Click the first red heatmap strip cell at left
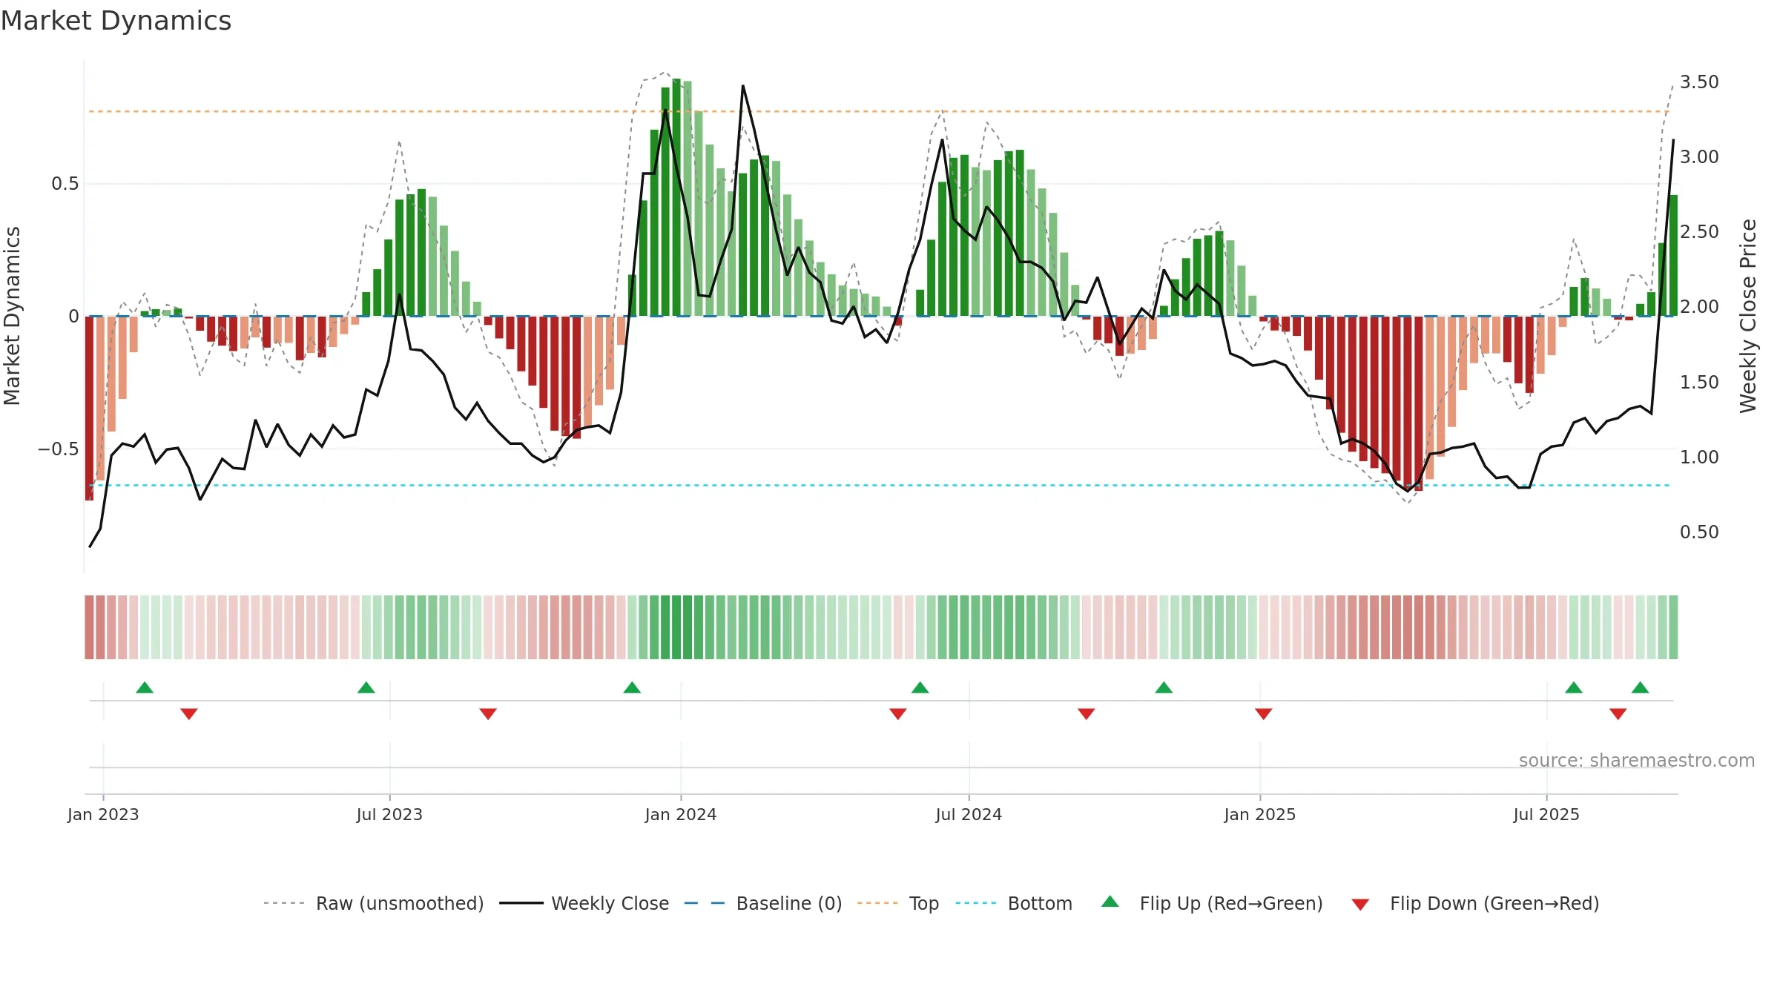 point(90,627)
